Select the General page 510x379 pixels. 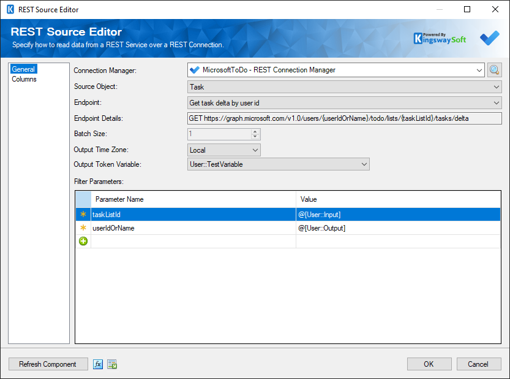coord(23,69)
